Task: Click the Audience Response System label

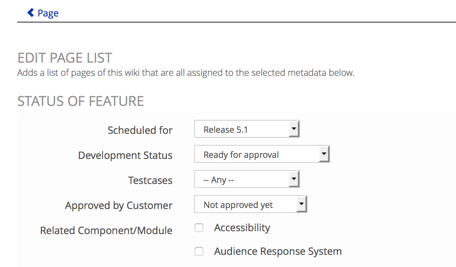Action: pos(278,251)
